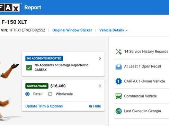This screenshot has width=169, height=126.
Task: Click the globe icon for Last Owned
Action: coord(118,111)
